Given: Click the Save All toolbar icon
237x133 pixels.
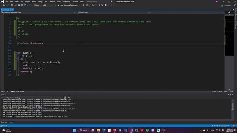Looking at the screenshot, I should [x=21, y=5].
